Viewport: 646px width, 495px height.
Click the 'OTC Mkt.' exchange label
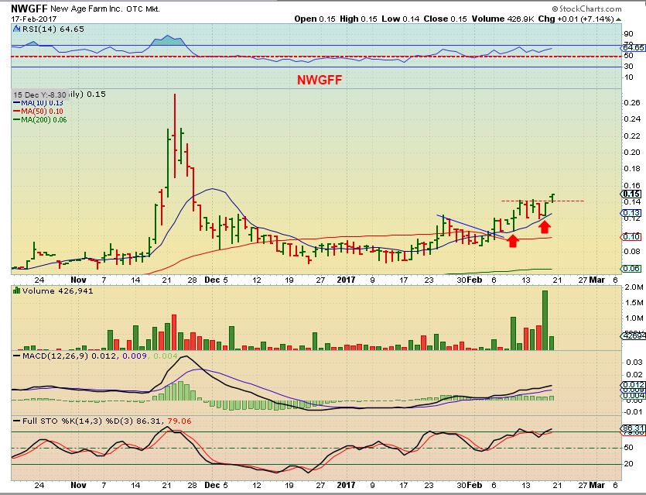[x=143, y=9]
